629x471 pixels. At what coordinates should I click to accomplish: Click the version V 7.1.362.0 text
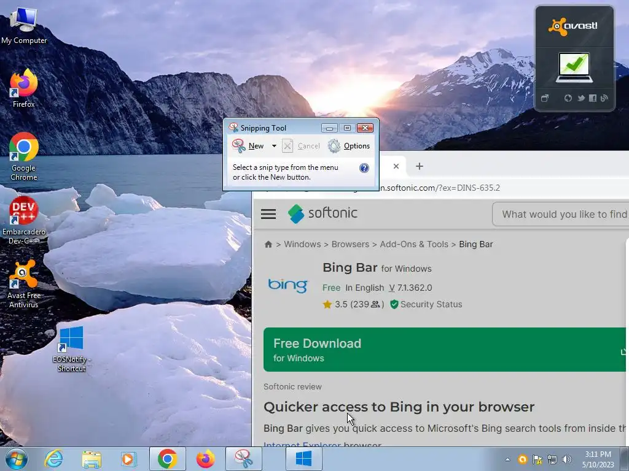pyautogui.click(x=410, y=288)
